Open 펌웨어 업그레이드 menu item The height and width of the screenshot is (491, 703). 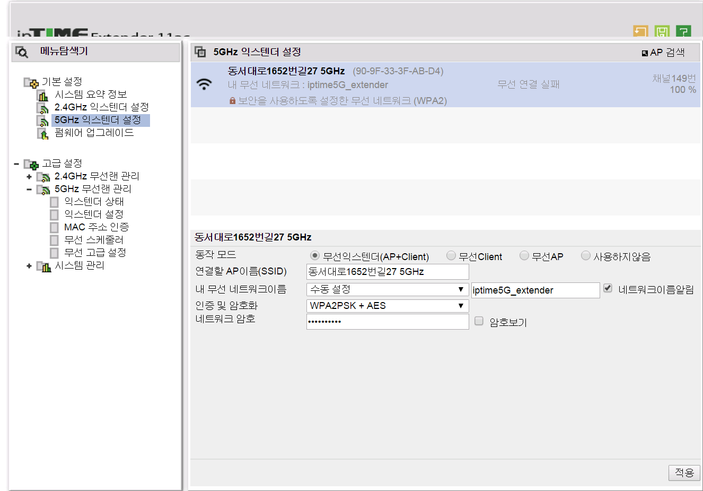click(x=94, y=133)
